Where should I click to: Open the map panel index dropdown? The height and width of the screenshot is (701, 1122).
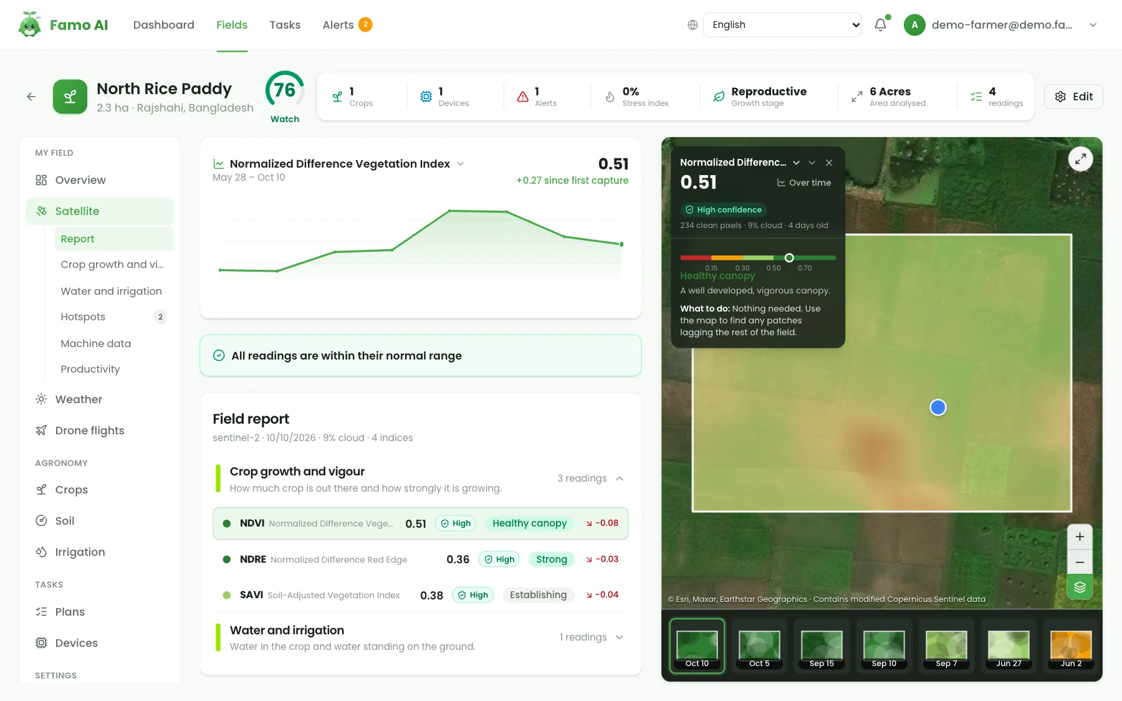[796, 163]
